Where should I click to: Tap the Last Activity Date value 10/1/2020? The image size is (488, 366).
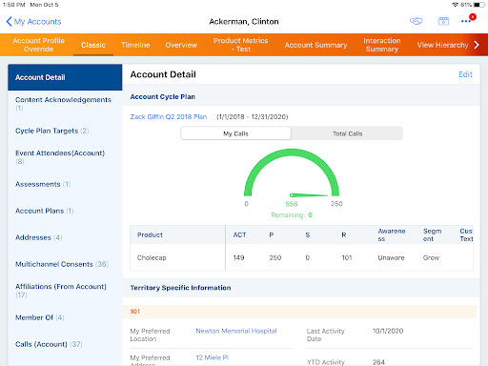tap(388, 331)
